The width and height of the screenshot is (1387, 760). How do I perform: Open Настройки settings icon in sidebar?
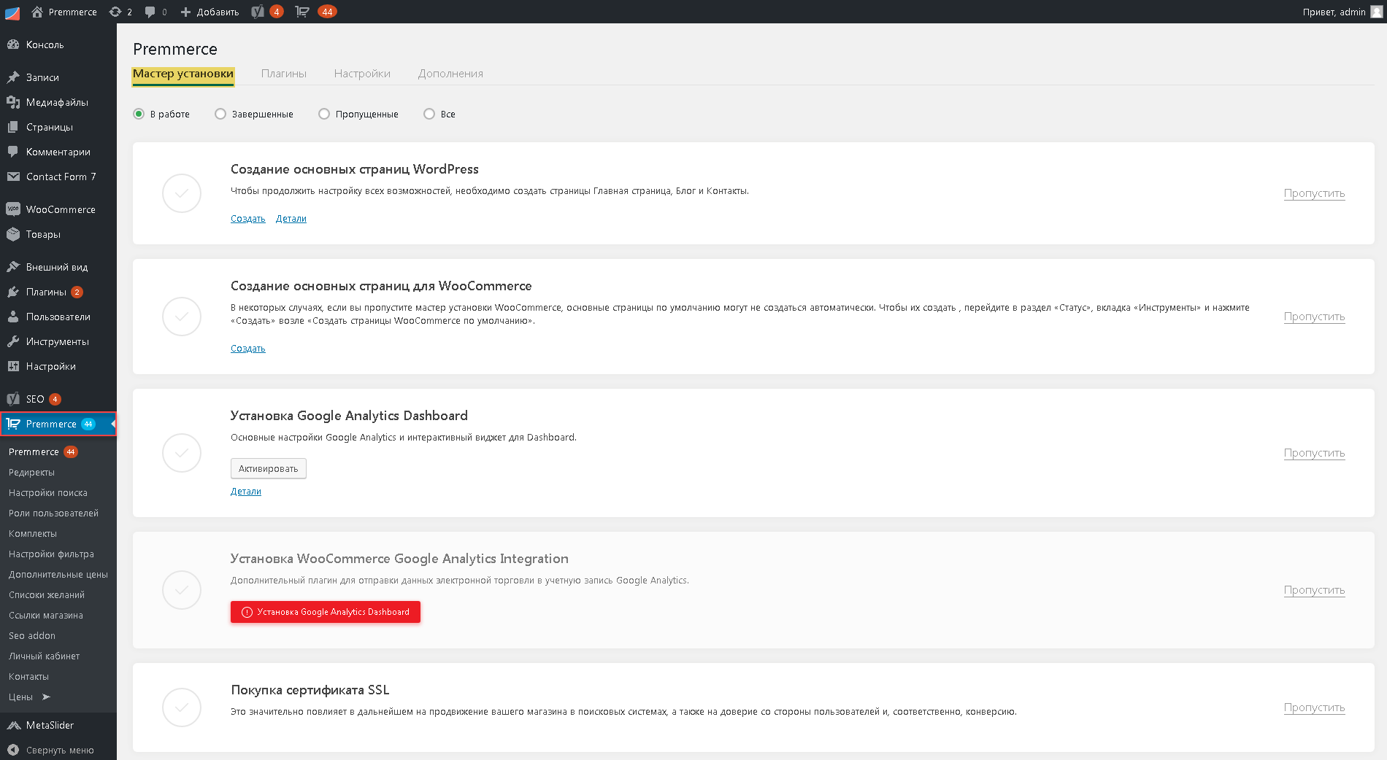(x=13, y=366)
